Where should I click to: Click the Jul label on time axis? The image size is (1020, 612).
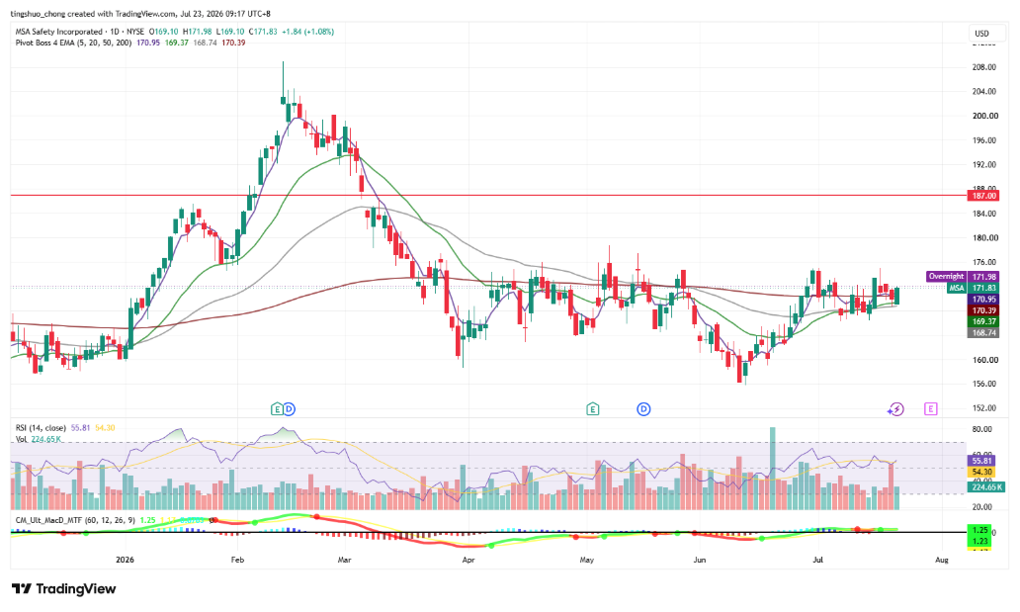(818, 560)
